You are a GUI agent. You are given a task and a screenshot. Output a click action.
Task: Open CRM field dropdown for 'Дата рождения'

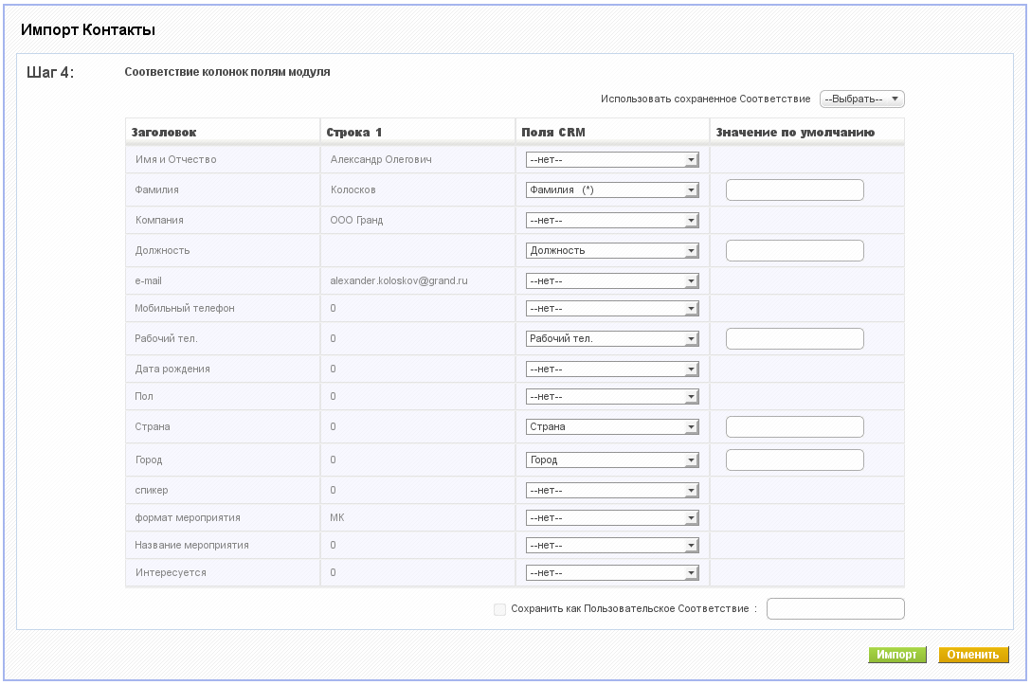click(612, 369)
